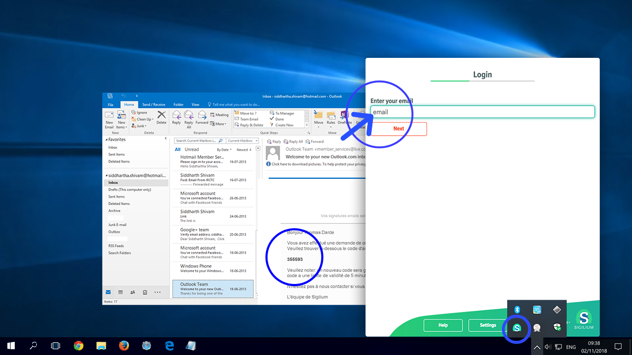The height and width of the screenshot is (355, 632).
Task: Open the By Date sort dropdown
Action: pyautogui.click(x=224, y=150)
